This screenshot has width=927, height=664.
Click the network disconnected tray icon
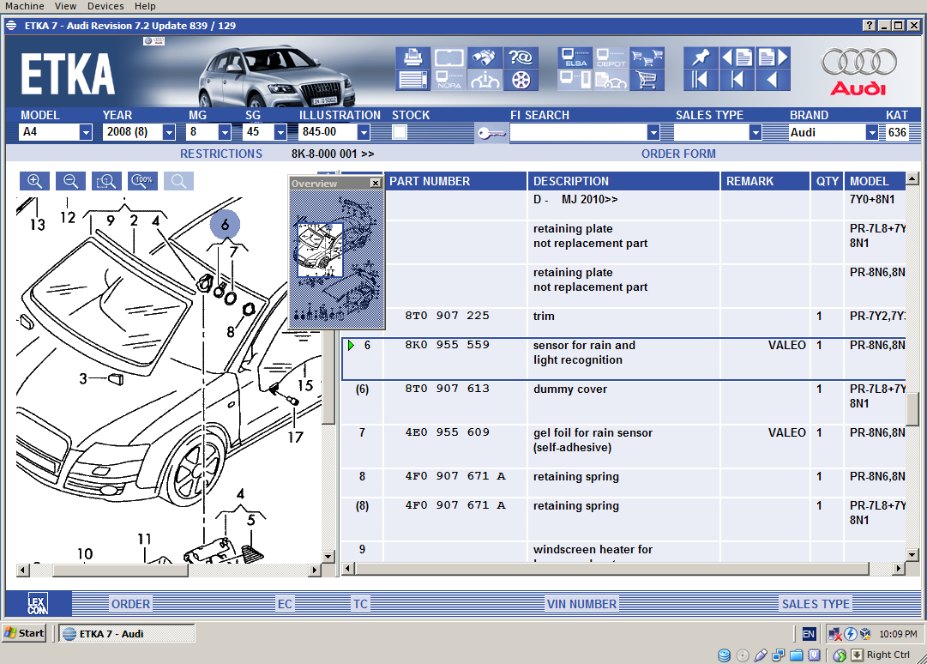point(834,634)
